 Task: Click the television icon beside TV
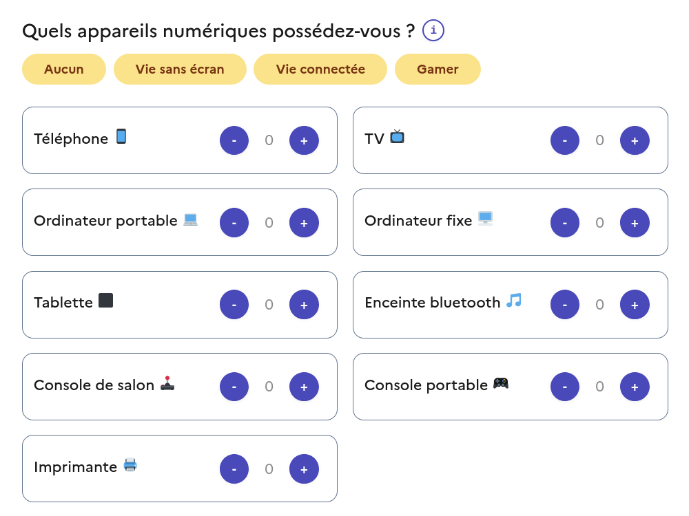tap(397, 136)
